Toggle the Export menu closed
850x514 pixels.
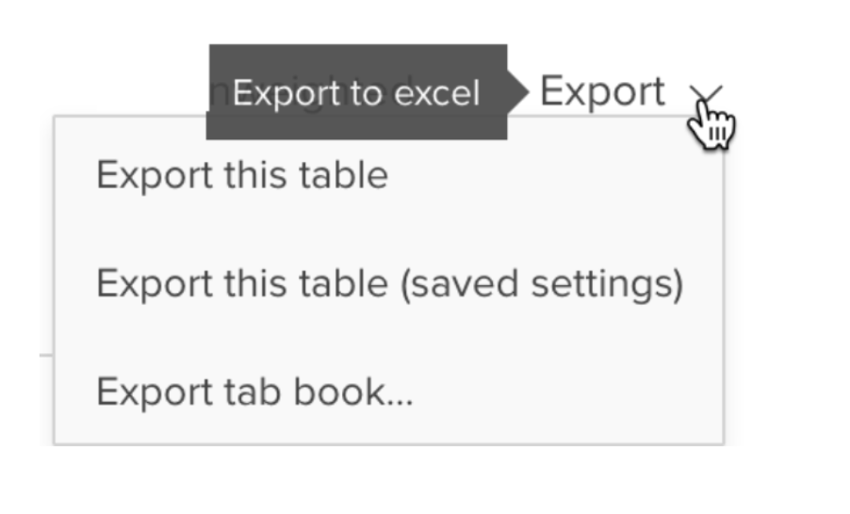(x=706, y=93)
